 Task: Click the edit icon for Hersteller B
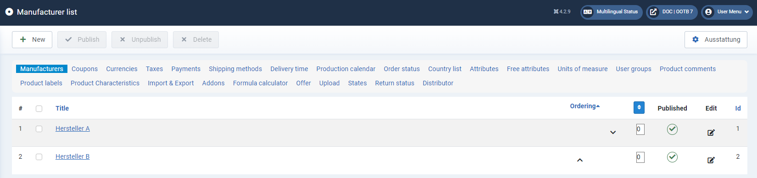[x=711, y=160]
